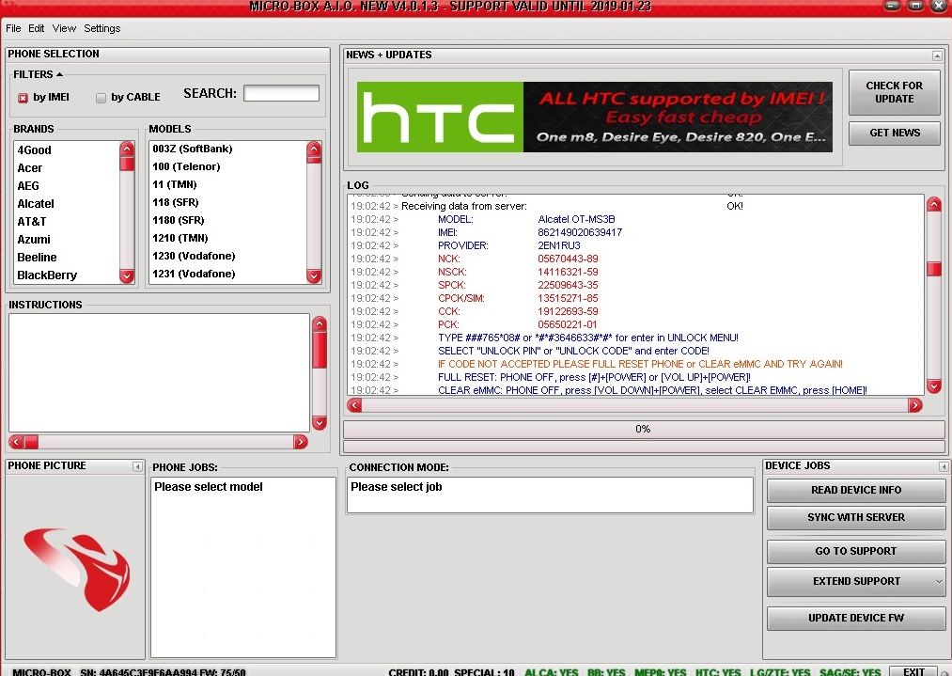Click the SEARCH input field
This screenshot has width=952, height=676.
point(281,93)
